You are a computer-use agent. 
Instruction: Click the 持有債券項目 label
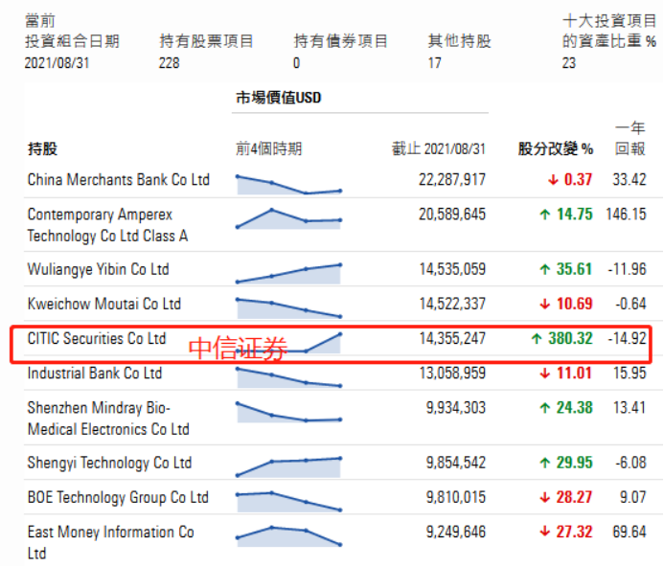click(340, 41)
